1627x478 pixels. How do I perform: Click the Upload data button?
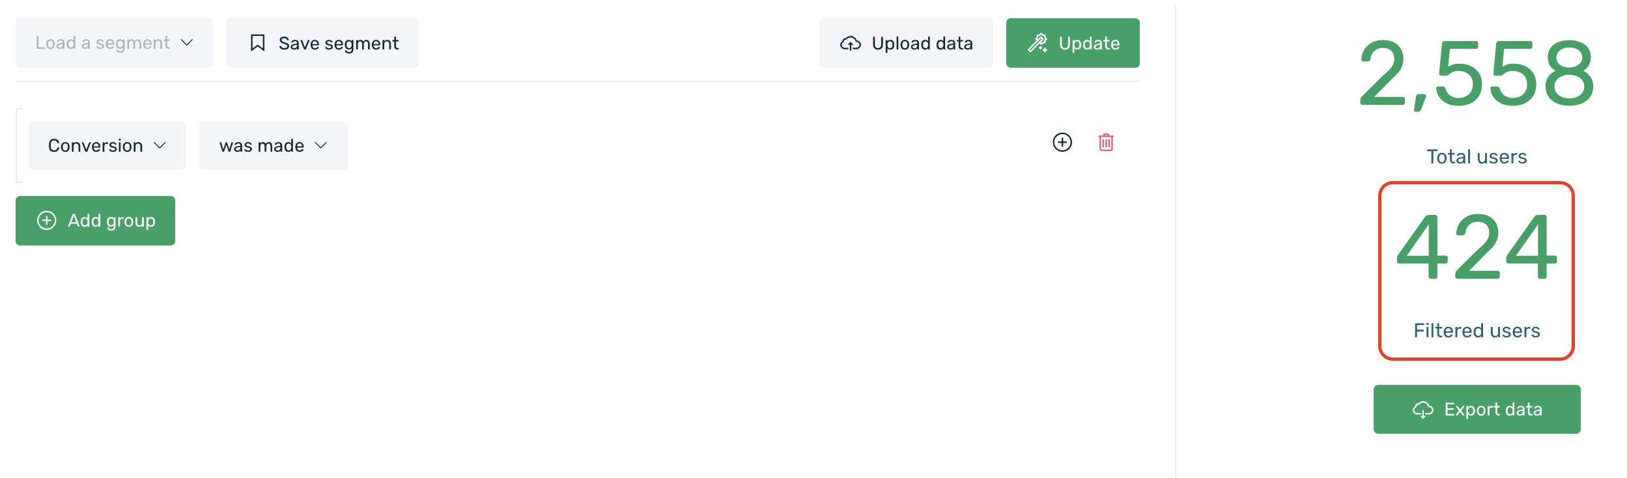[x=906, y=43]
